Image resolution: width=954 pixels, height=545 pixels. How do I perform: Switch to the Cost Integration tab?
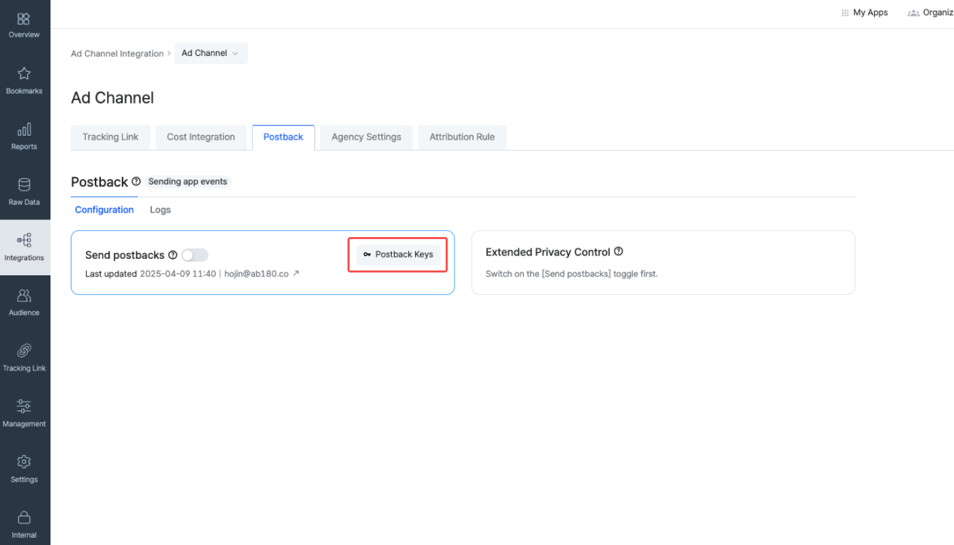coord(201,137)
